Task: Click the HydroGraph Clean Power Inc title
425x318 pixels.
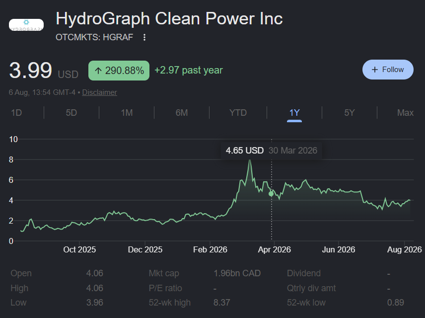Action: 169,19
